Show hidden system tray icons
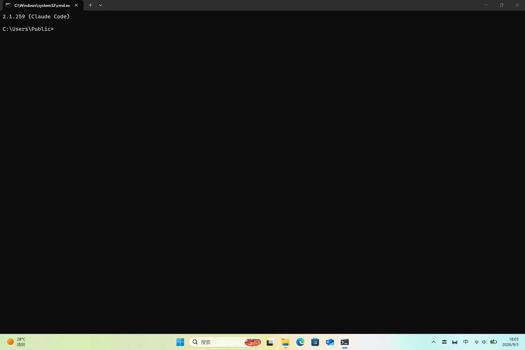 click(x=434, y=342)
